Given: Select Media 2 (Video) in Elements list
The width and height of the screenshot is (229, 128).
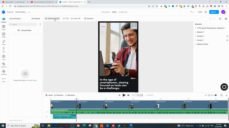Looking at the screenshot, I should [203, 44].
